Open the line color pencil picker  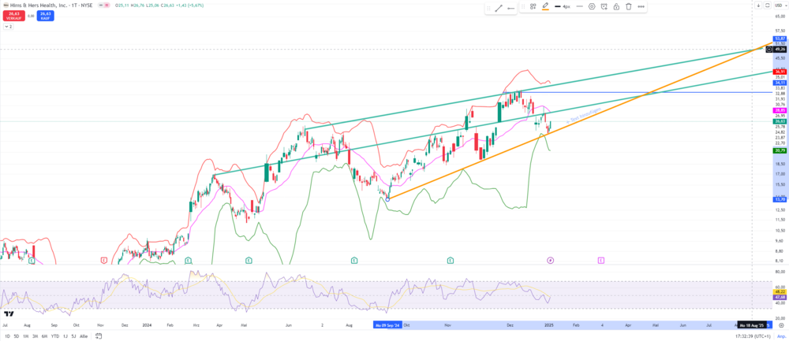[545, 6]
